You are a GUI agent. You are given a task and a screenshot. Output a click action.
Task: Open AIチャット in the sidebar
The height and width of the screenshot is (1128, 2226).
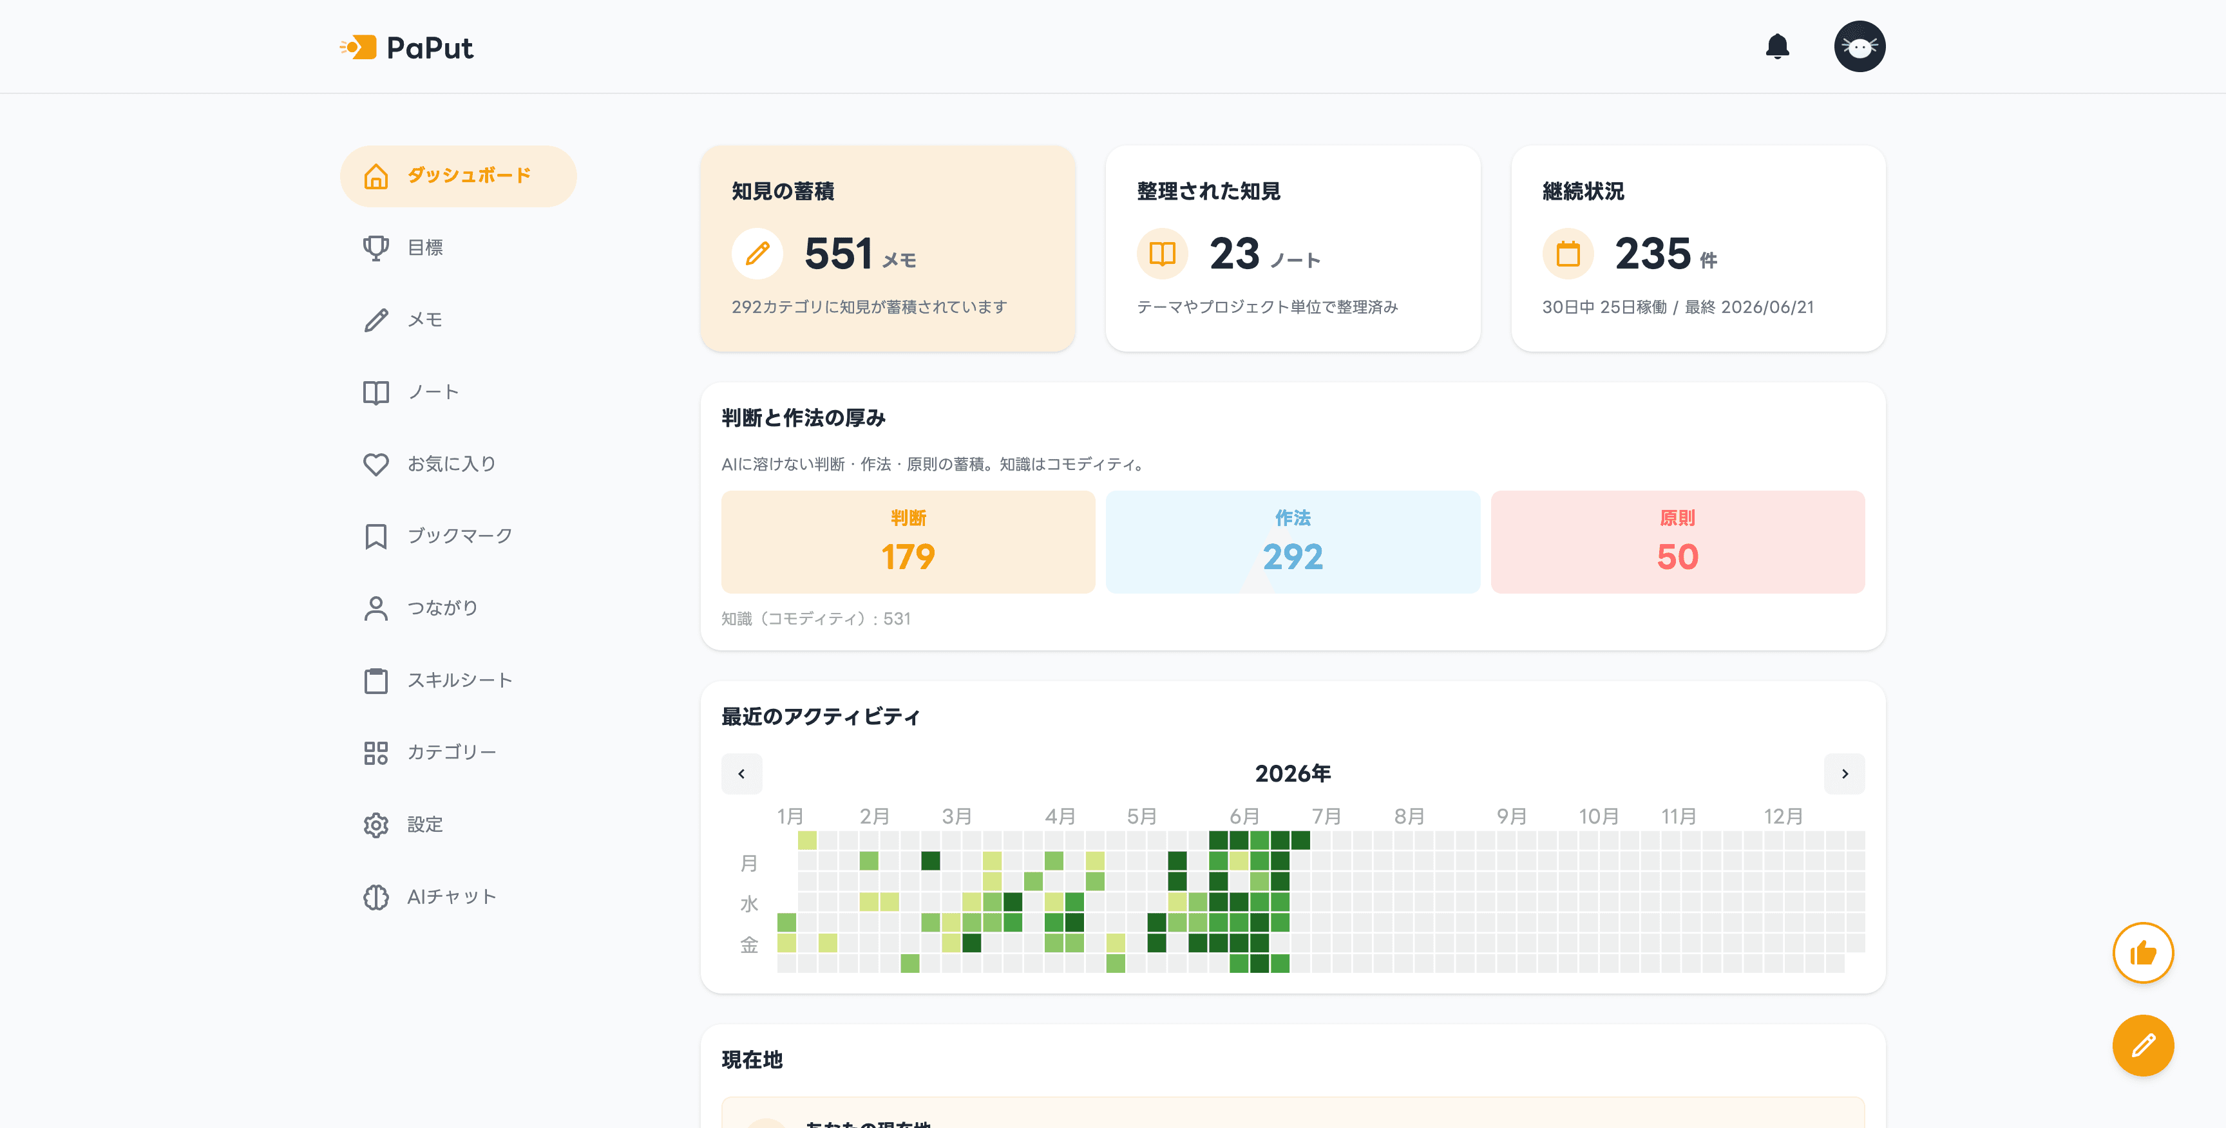pos(458,896)
